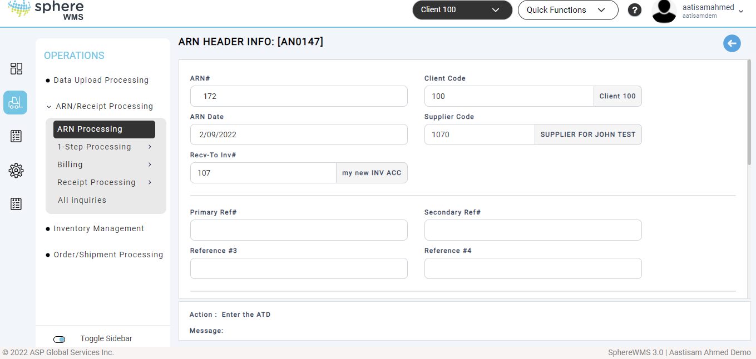Image resolution: width=756 pixels, height=359 pixels.
Task: Open the checklist icon below the forklift
Action: (16, 137)
